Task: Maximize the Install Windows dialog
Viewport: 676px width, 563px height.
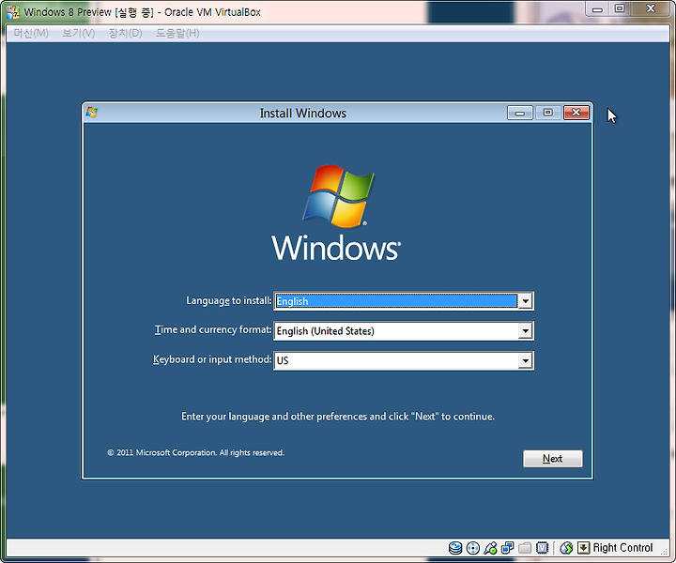Action: coord(548,113)
